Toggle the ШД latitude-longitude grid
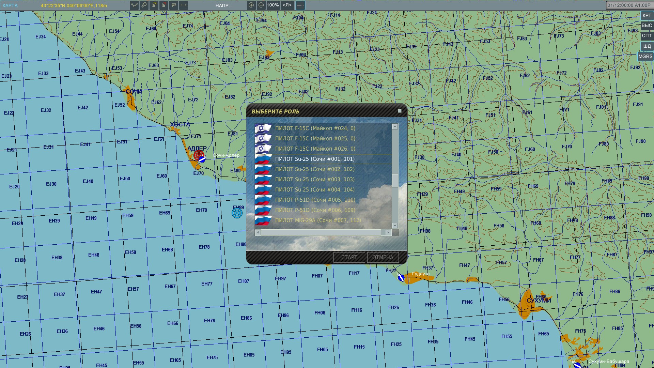The width and height of the screenshot is (654, 368). tap(647, 46)
